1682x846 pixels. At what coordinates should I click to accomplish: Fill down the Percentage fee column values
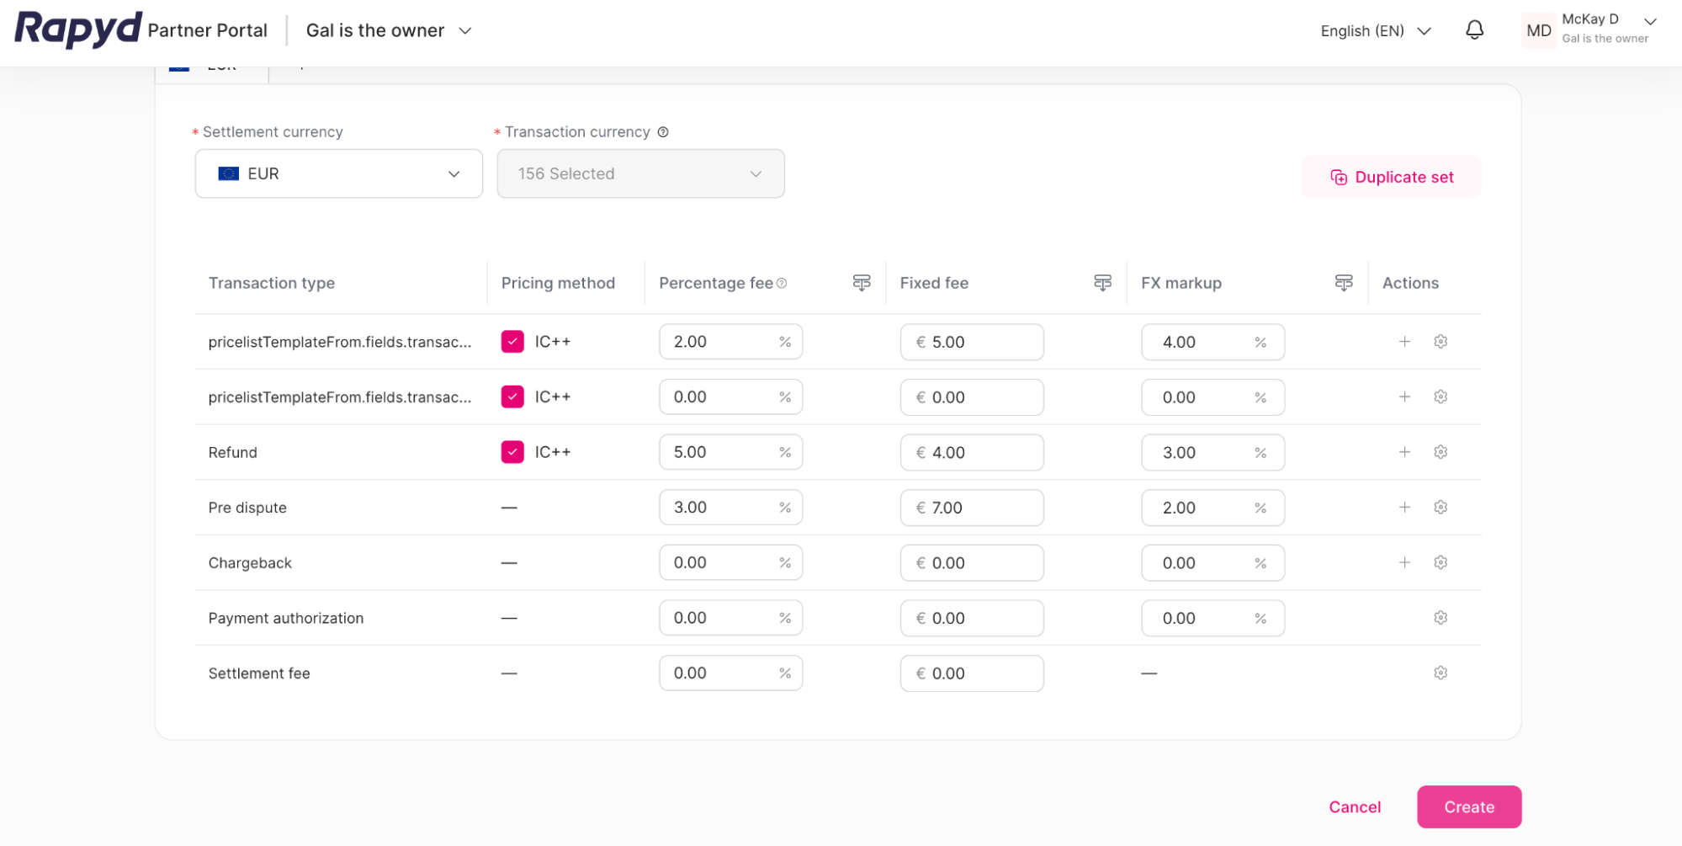coord(861,283)
